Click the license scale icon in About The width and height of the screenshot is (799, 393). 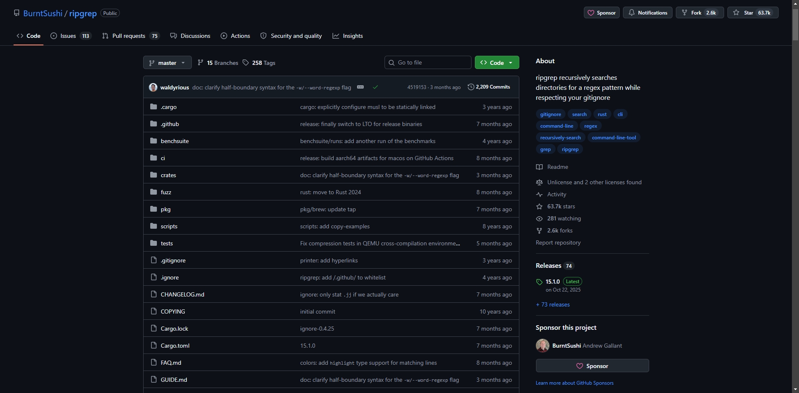pyautogui.click(x=539, y=183)
